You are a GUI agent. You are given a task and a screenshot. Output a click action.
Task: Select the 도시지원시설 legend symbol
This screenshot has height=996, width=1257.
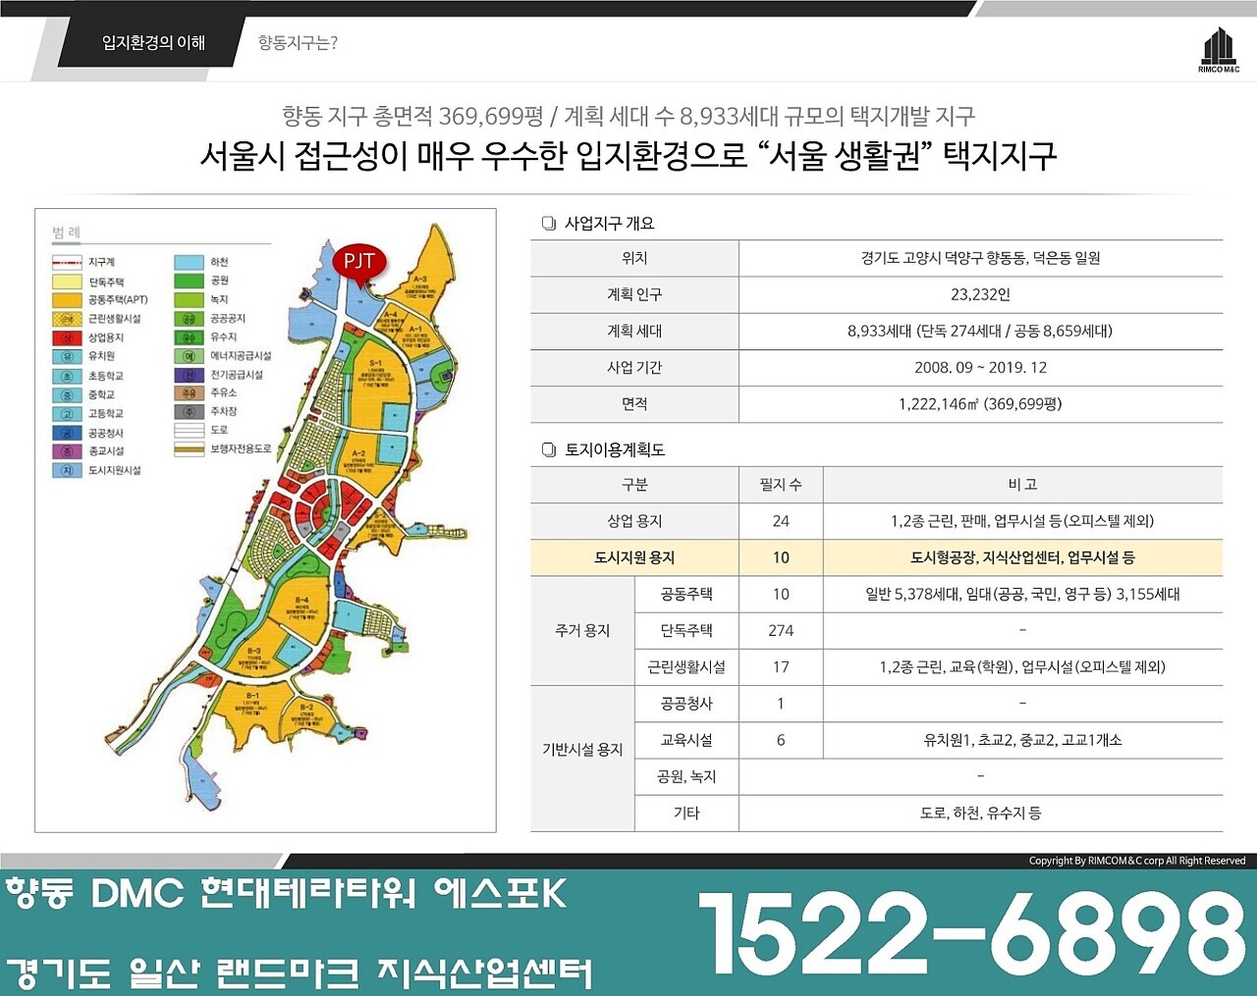click(x=67, y=470)
